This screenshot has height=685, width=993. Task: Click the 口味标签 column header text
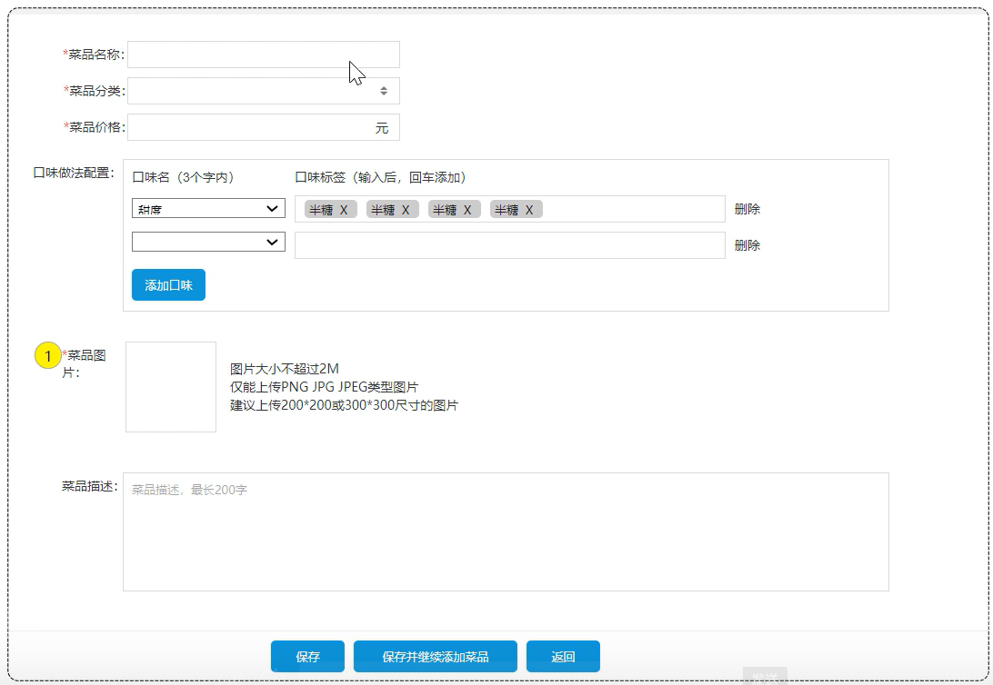coord(381,178)
